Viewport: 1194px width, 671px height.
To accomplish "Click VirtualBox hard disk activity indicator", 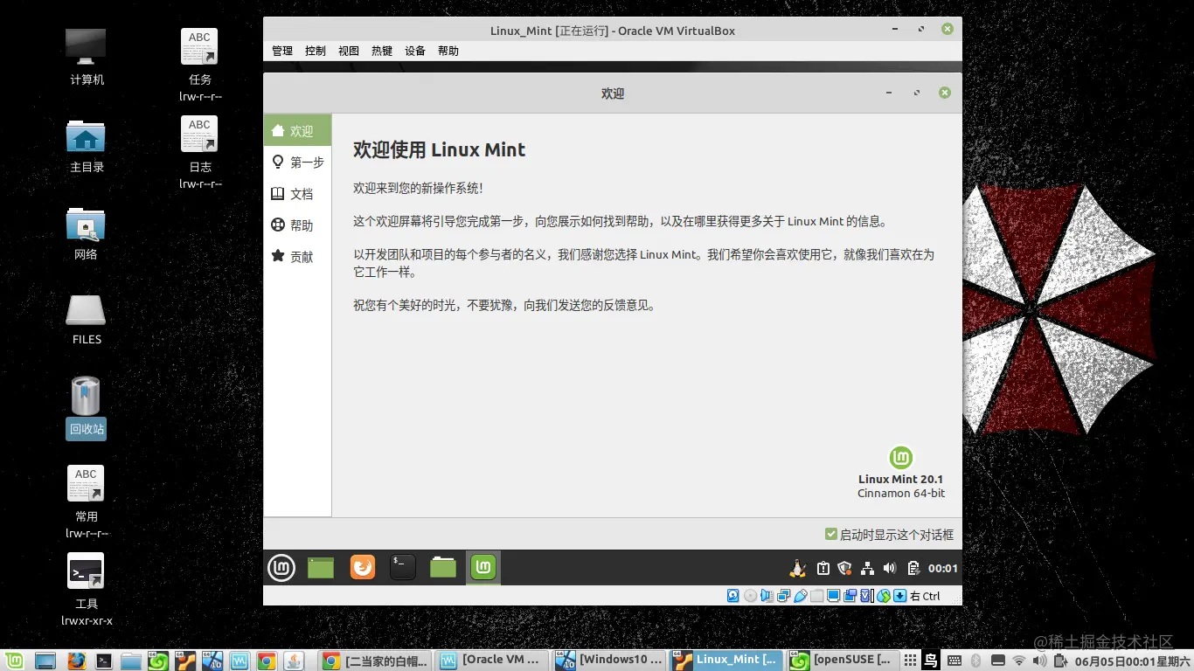I will pos(733,596).
